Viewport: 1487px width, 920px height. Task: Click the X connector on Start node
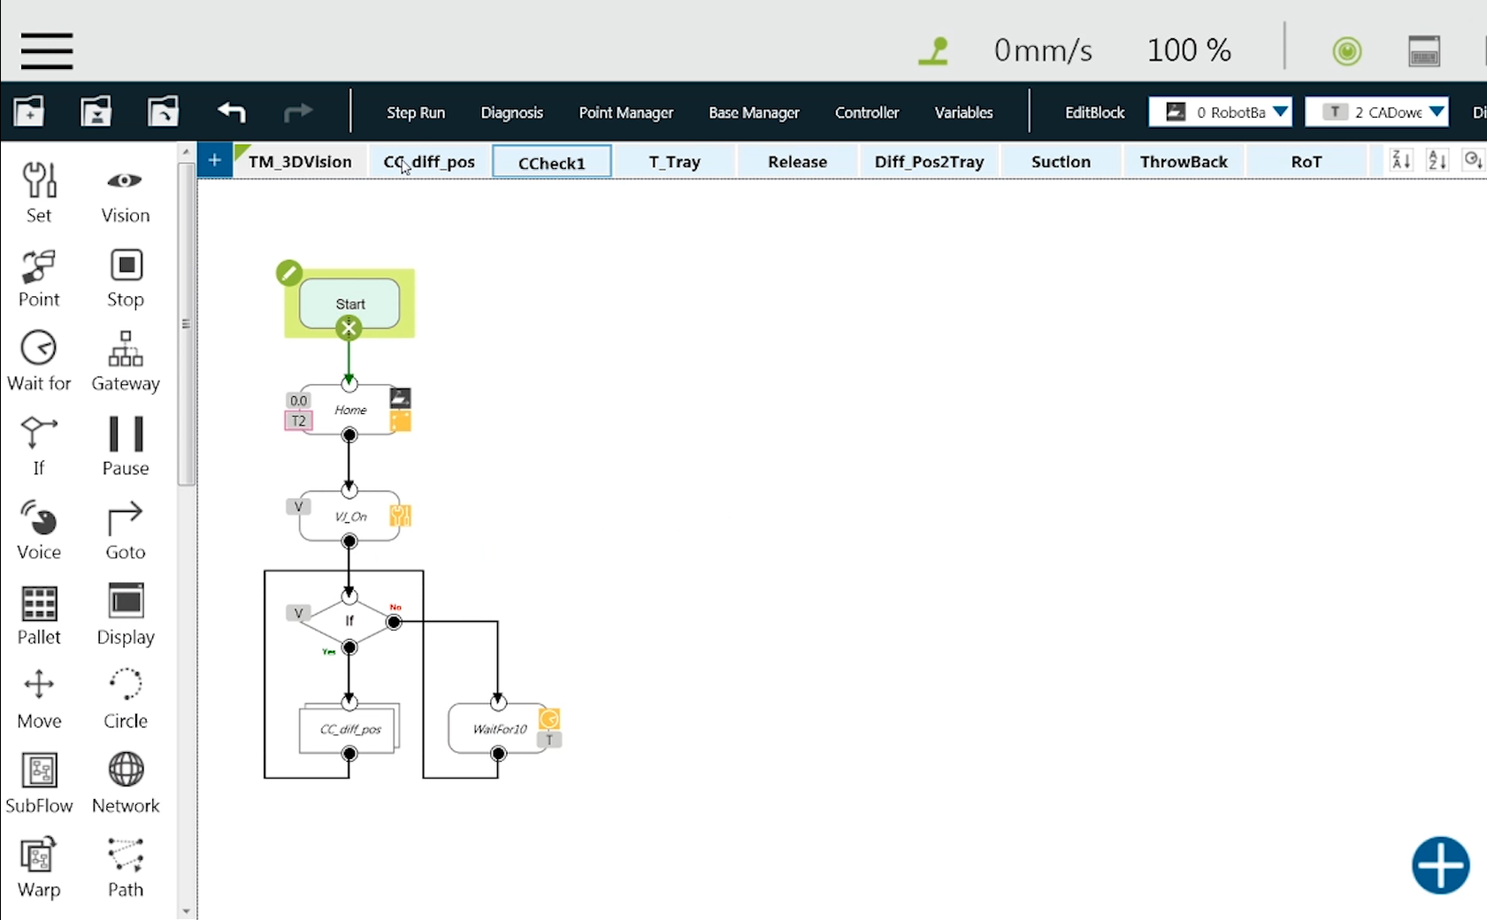349,328
